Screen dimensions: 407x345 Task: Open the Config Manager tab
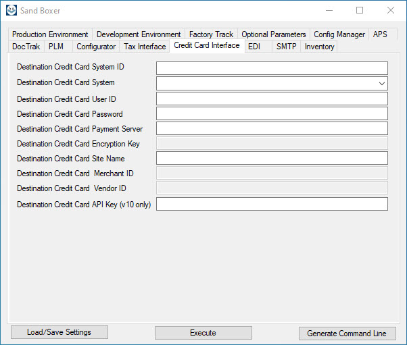(x=339, y=34)
